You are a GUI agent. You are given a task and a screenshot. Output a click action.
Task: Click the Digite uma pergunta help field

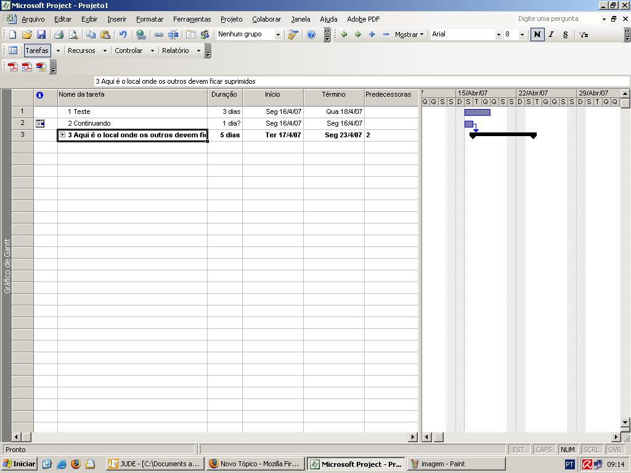coord(558,19)
